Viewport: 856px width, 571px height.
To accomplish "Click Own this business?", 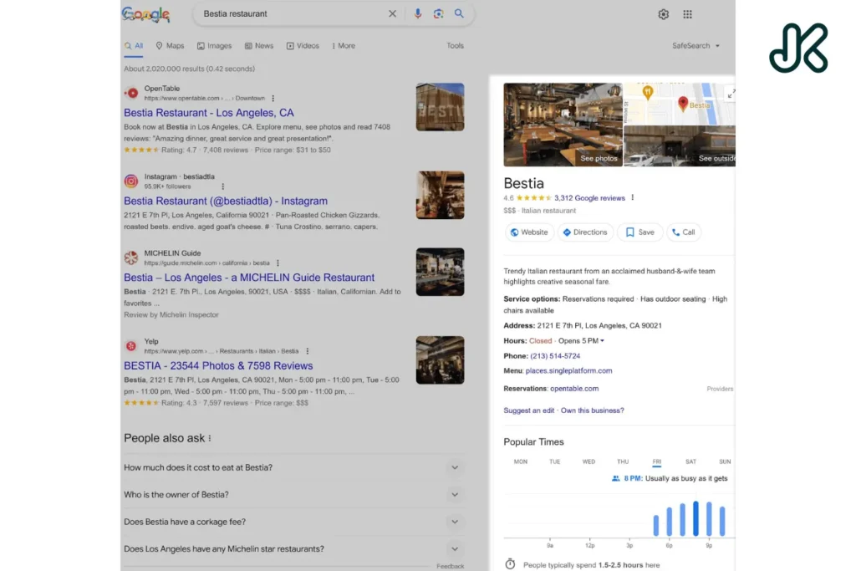I will pos(593,410).
